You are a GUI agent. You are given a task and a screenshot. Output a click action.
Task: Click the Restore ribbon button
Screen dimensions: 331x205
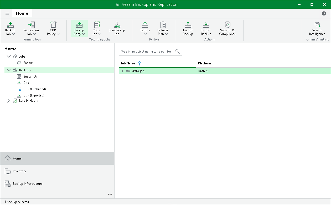click(145, 28)
